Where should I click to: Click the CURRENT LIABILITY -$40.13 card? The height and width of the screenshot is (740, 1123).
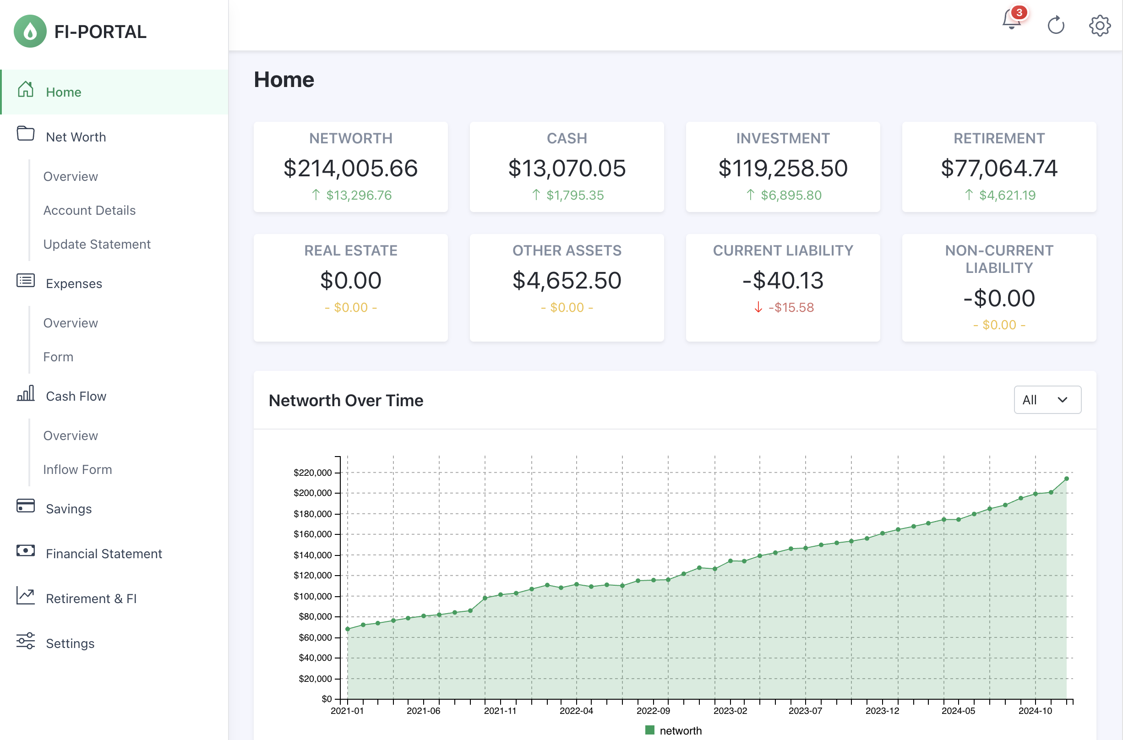coord(783,288)
